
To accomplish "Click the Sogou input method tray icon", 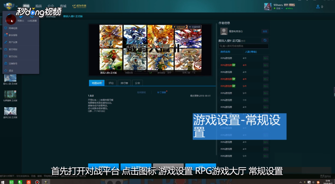I will click(x=318, y=182).
